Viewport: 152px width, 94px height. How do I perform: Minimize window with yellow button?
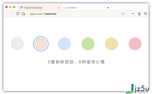pyautogui.click(x=10, y=7)
